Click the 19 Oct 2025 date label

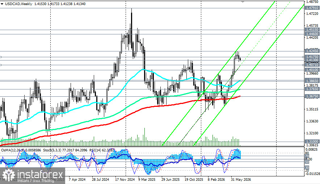[x=194, y=180]
